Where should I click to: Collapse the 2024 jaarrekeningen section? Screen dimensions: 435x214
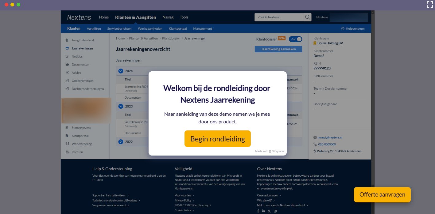point(121,71)
